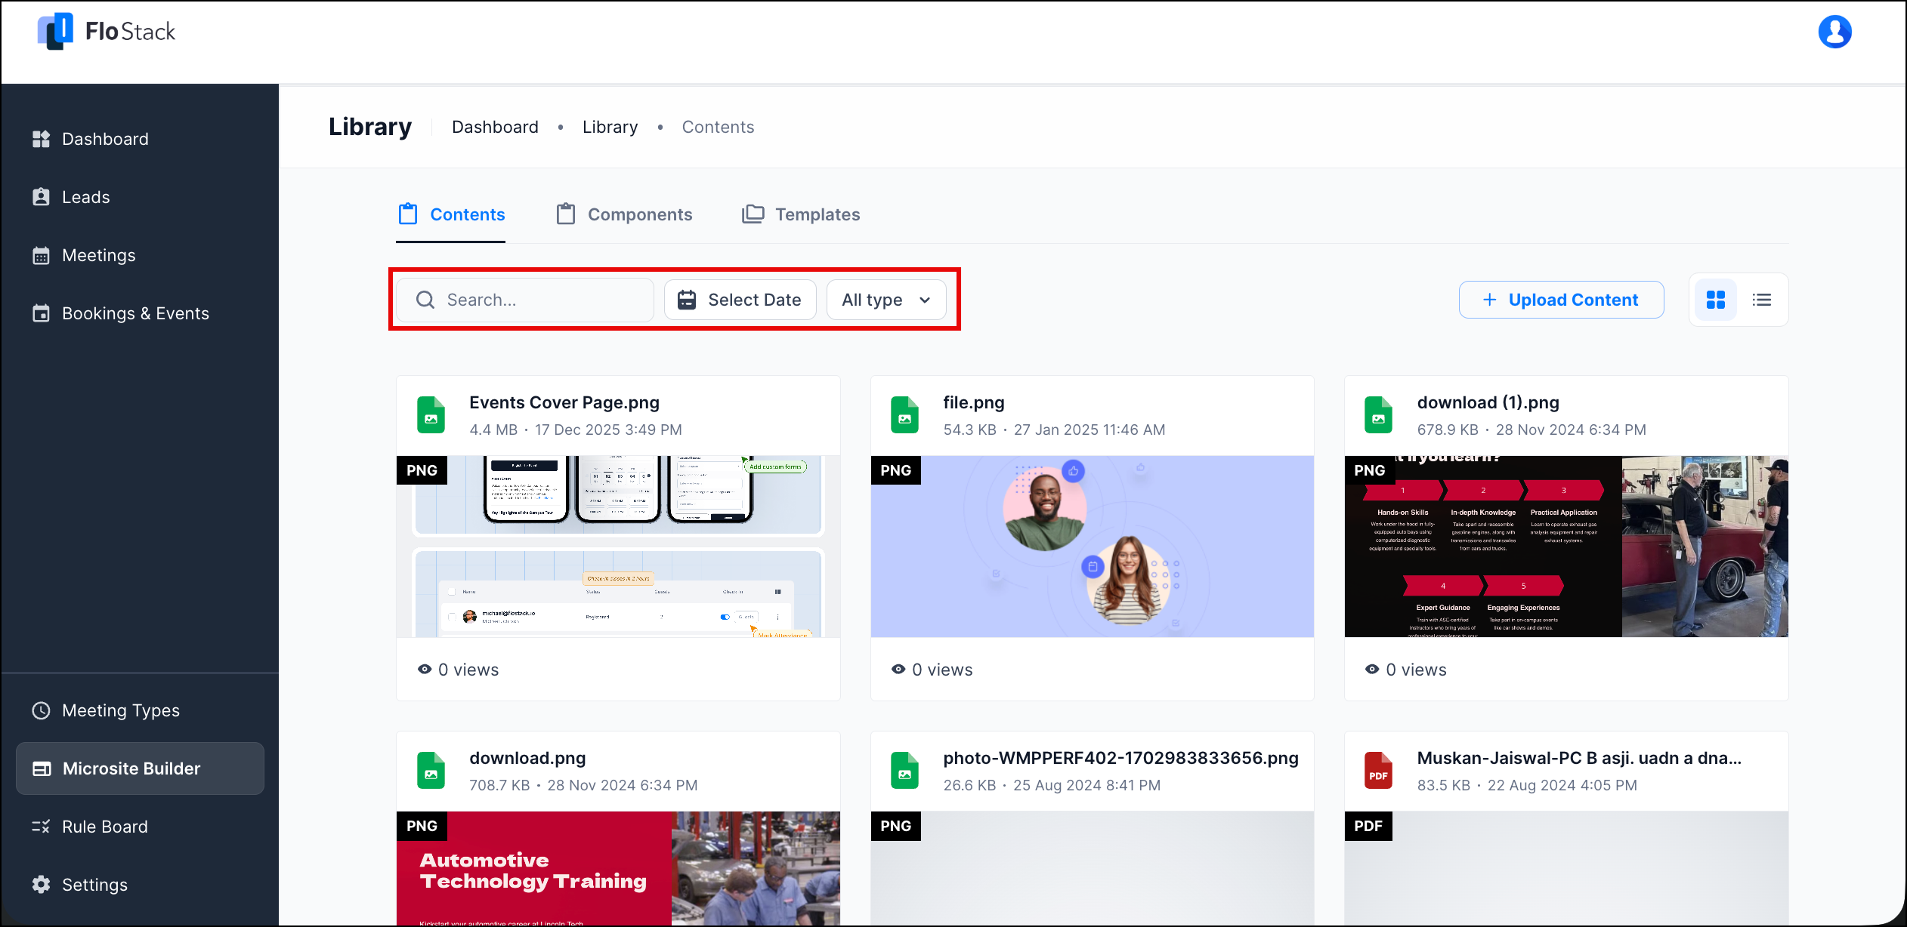Click the Dashboard sidebar icon
The image size is (1907, 927).
pyautogui.click(x=41, y=139)
